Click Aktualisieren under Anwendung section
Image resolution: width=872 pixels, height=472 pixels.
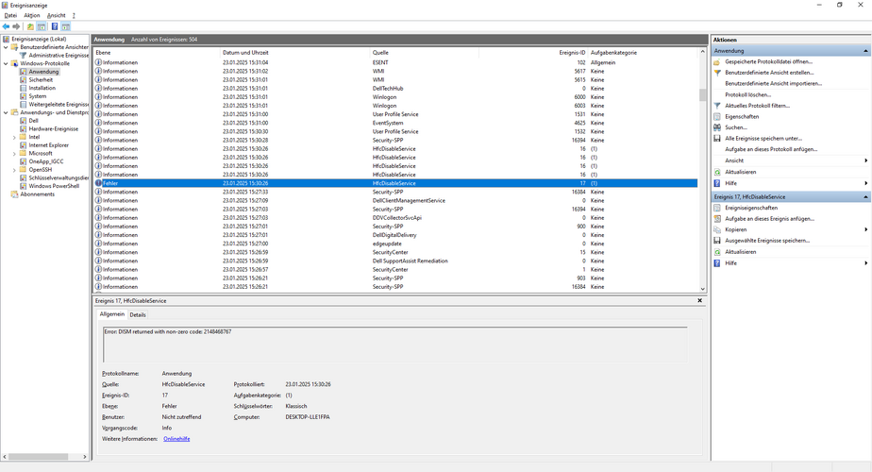click(x=740, y=172)
